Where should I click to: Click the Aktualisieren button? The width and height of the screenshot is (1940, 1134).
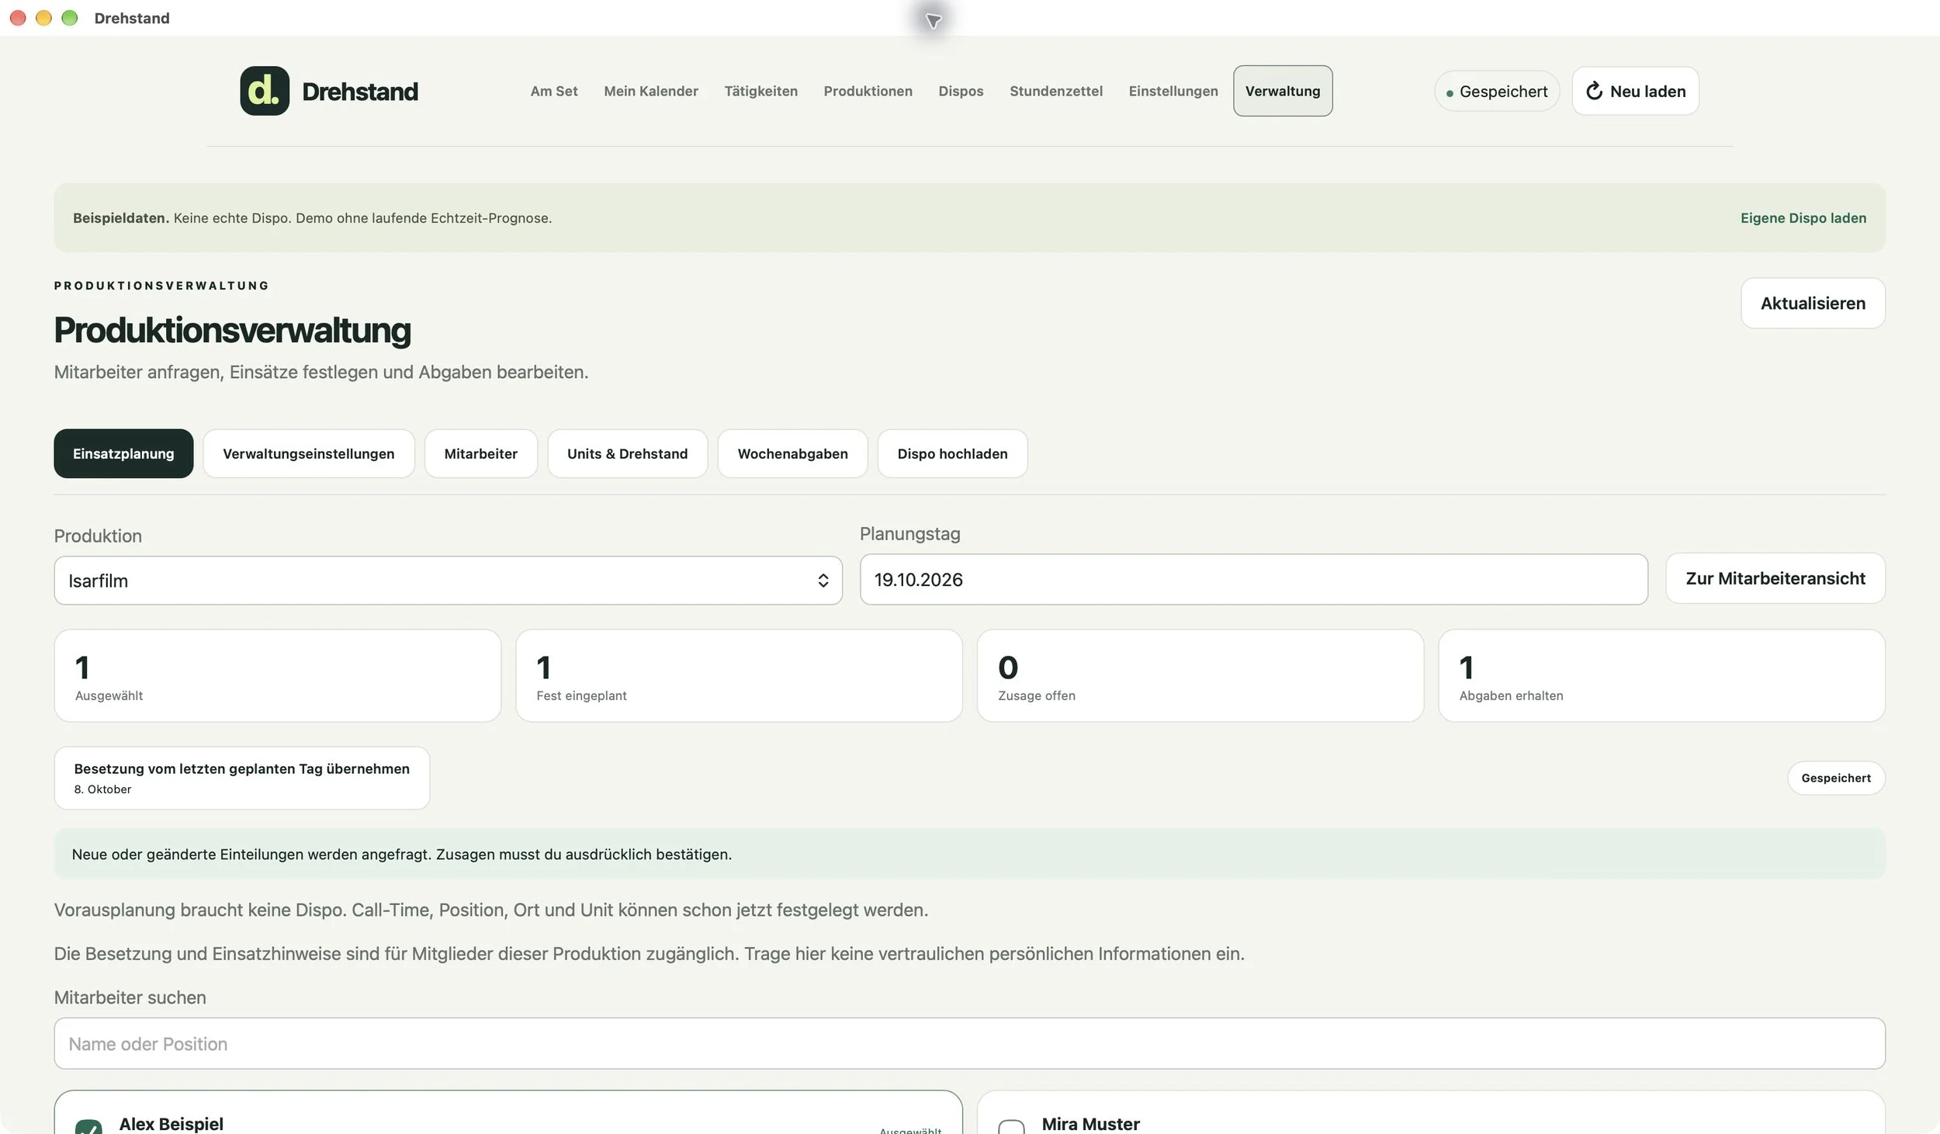[1813, 303]
